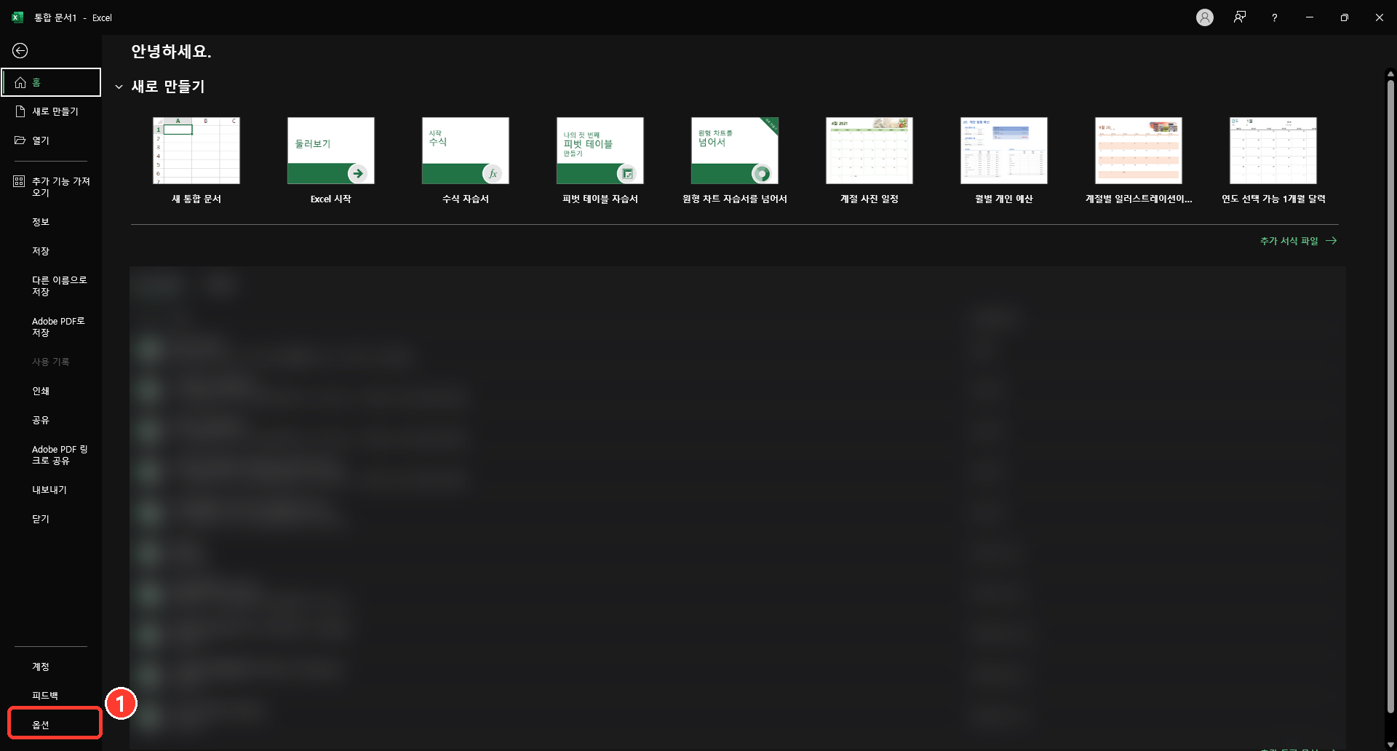Click the back arrow to return to workbook

click(x=20, y=50)
